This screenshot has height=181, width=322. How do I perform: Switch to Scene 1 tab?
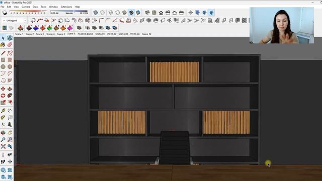click(19, 34)
